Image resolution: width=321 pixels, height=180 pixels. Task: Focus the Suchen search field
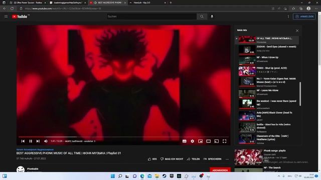pyautogui.click(x=151, y=16)
